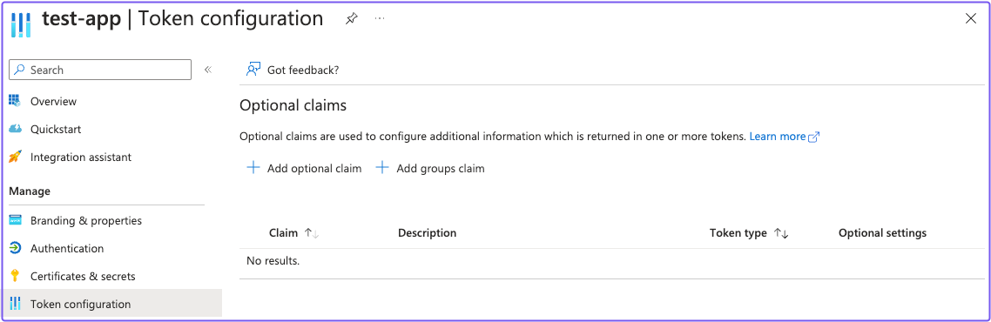Open Branding & properties
Image resolution: width=991 pixels, height=322 pixels.
click(x=86, y=220)
